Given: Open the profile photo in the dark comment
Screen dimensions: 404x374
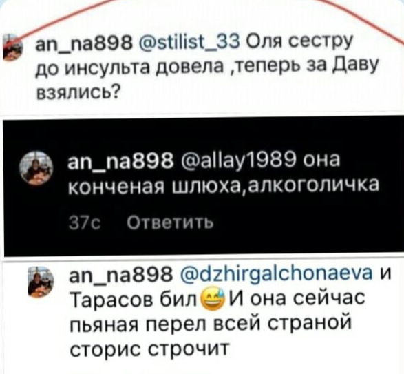Looking at the screenshot, I should pyautogui.click(x=37, y=168).
